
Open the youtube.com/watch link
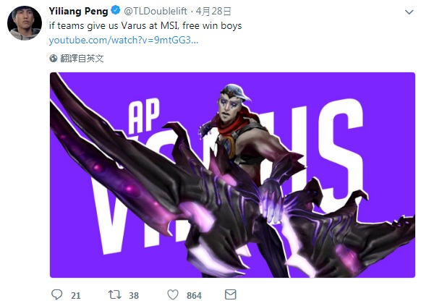pos(124,41)
